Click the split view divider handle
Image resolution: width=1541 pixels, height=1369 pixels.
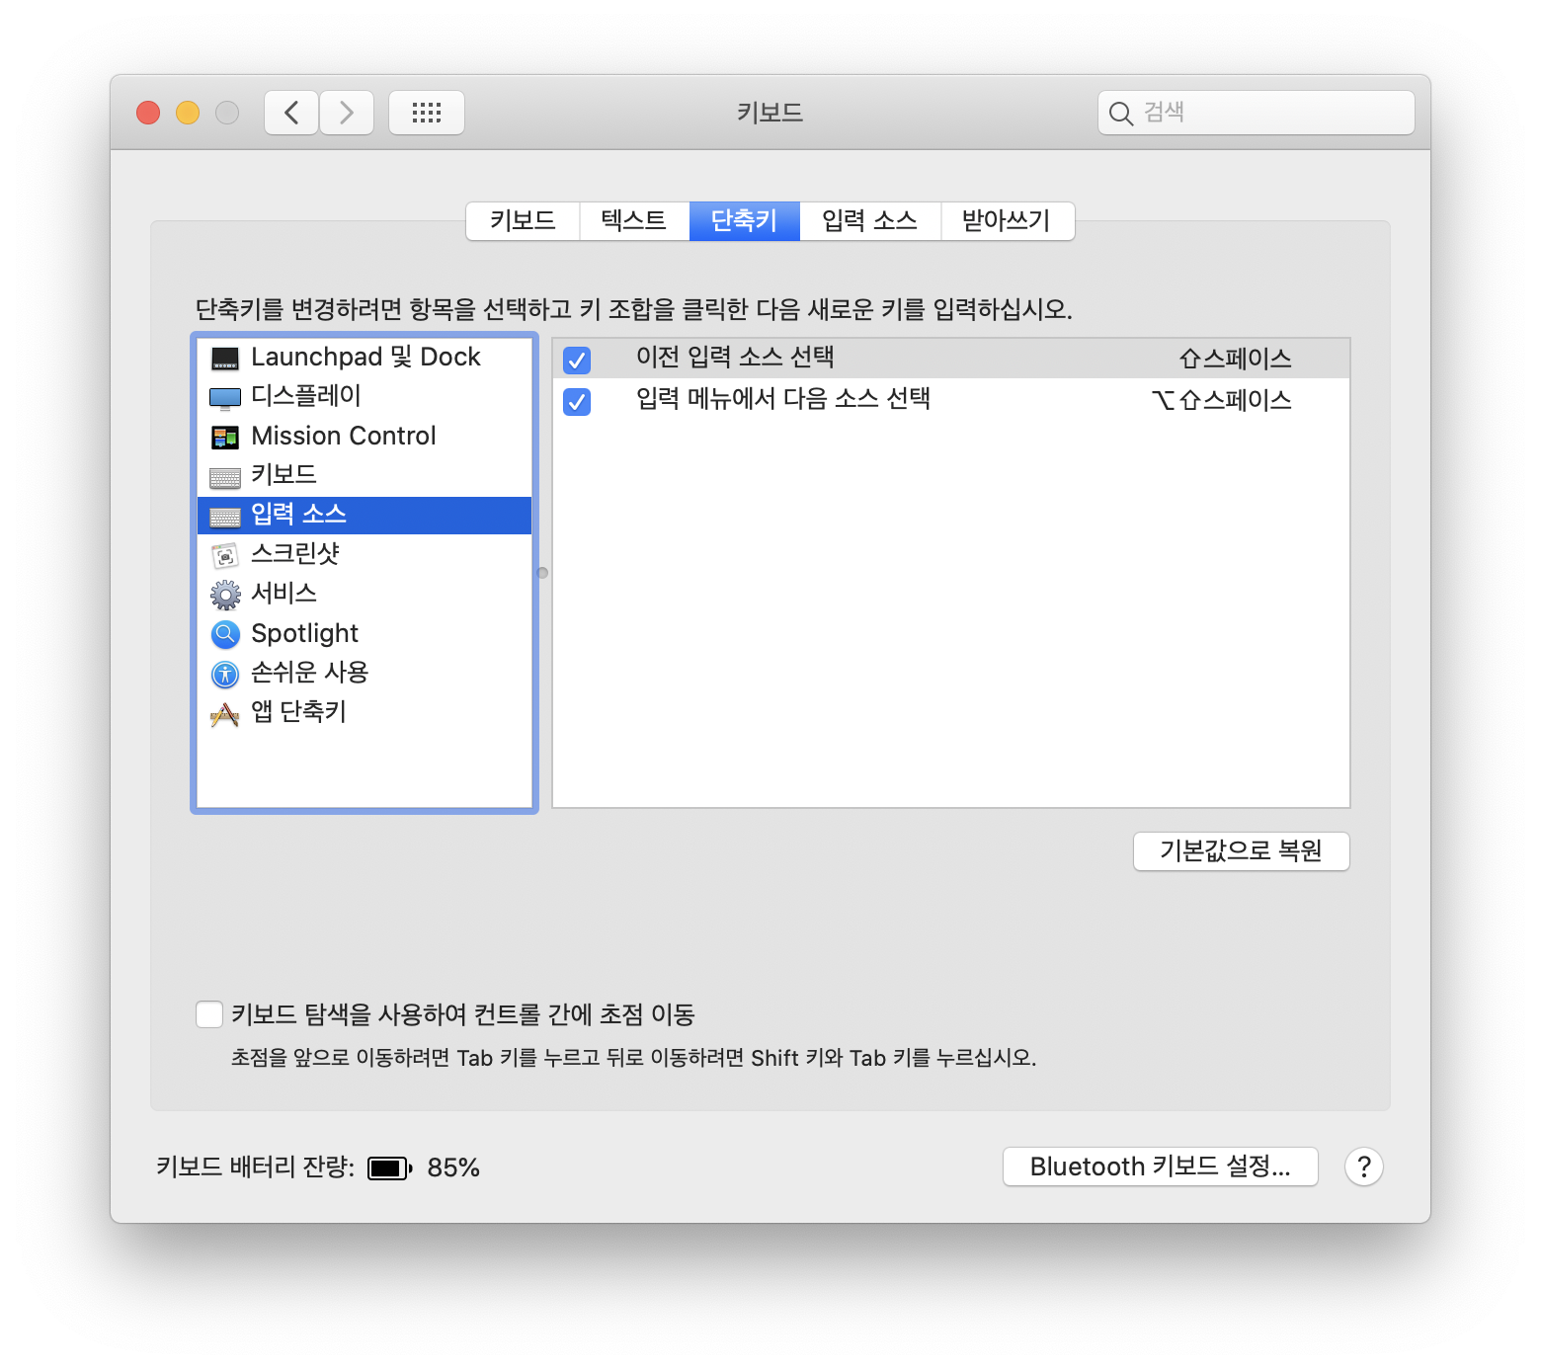pyautogui.click(x=542, y=573)
